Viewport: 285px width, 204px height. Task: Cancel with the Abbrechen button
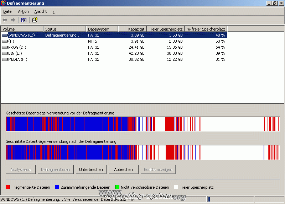click(123, 170)
